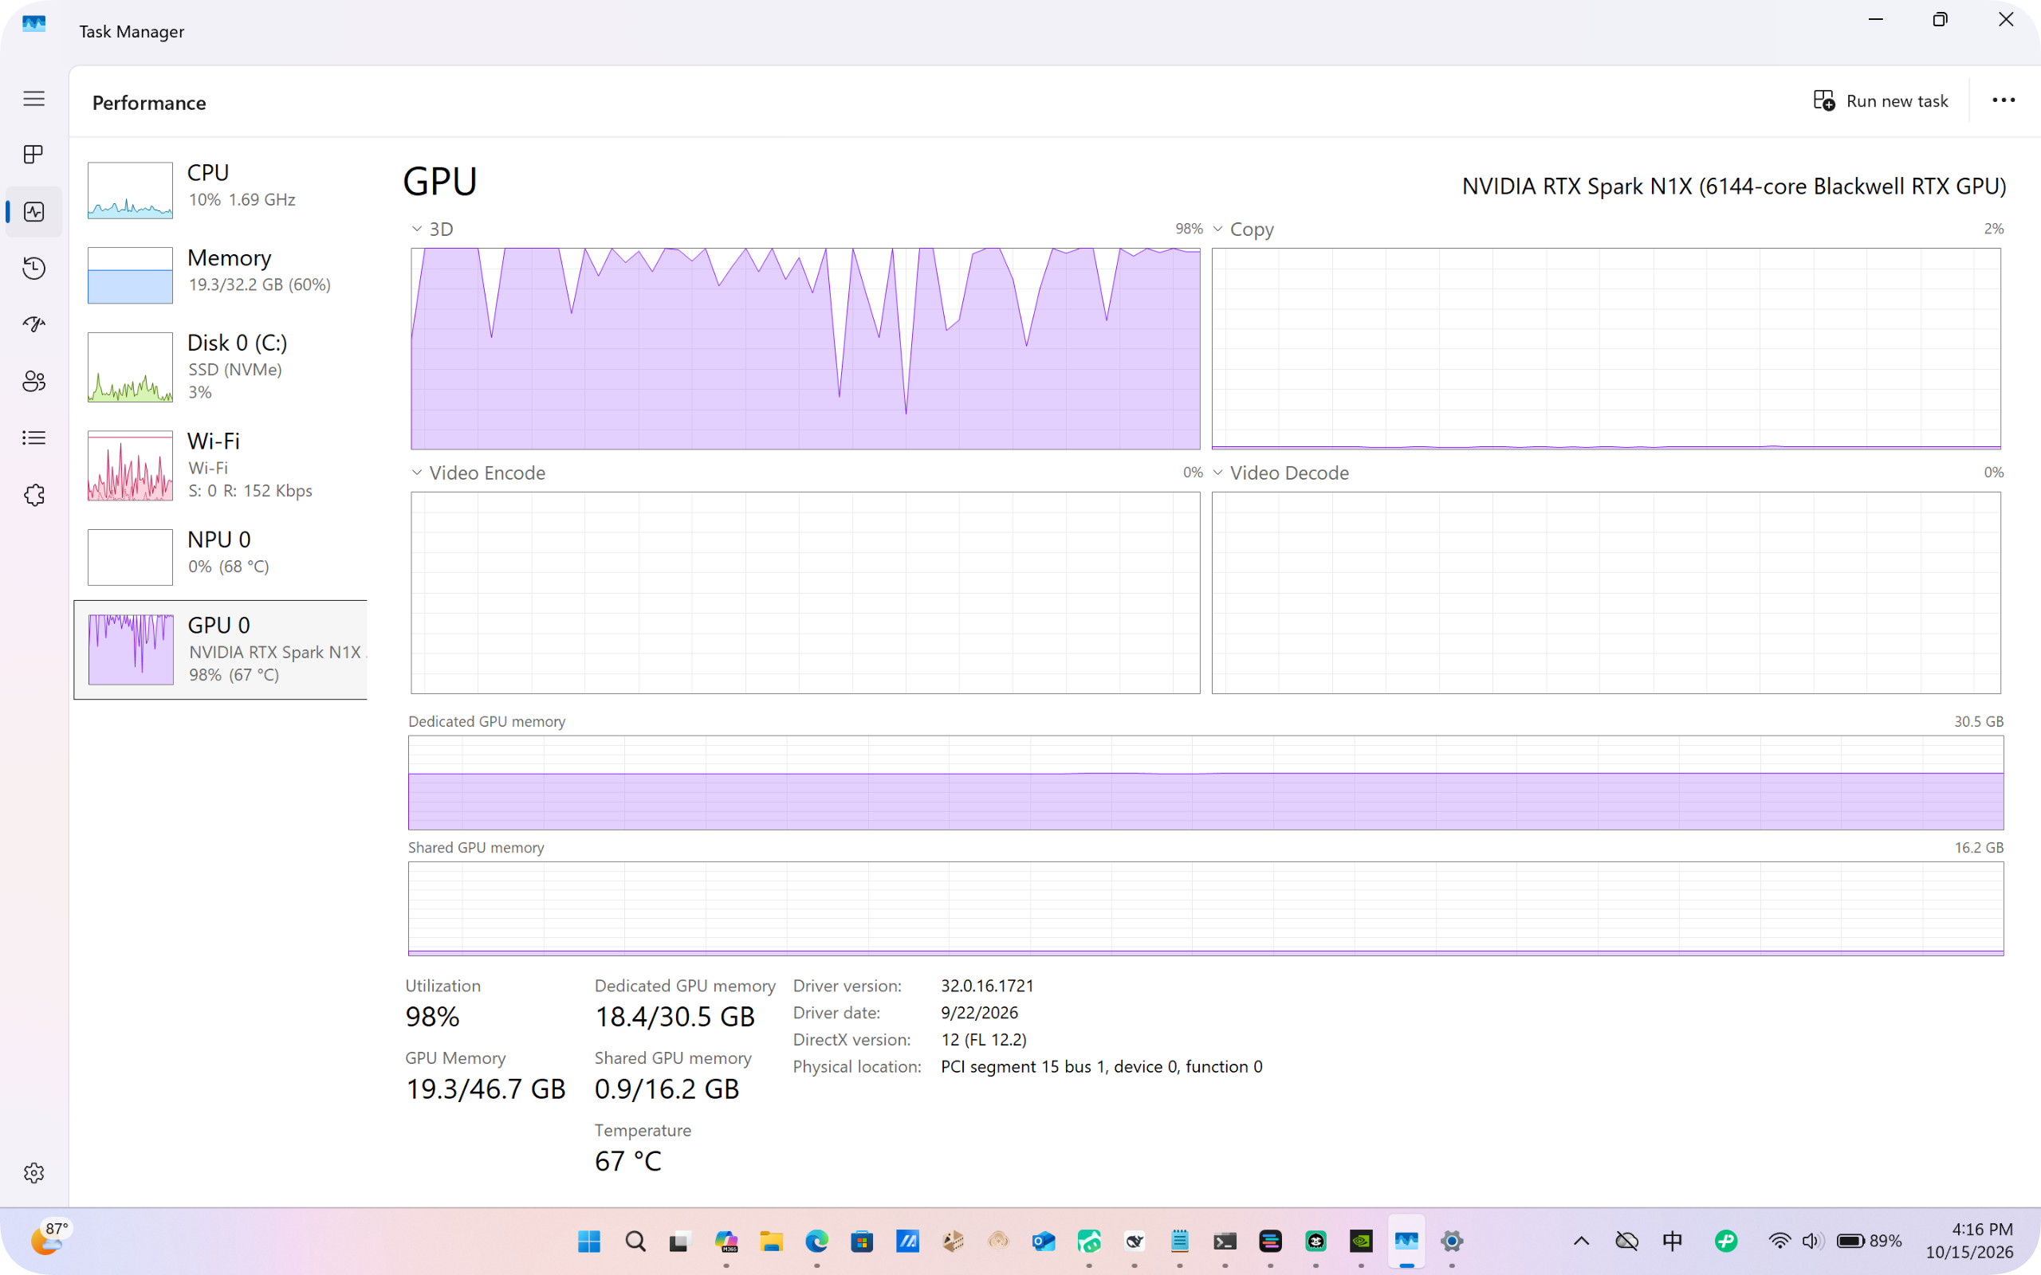Click the Dedicated GPU memory usage graph
The width and height of the screenshot is (2041, 1275).
pos(1205,783)
